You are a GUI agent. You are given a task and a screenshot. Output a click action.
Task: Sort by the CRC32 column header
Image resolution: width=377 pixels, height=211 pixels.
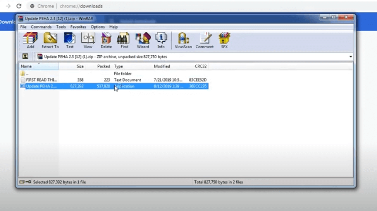pos(198,66)
